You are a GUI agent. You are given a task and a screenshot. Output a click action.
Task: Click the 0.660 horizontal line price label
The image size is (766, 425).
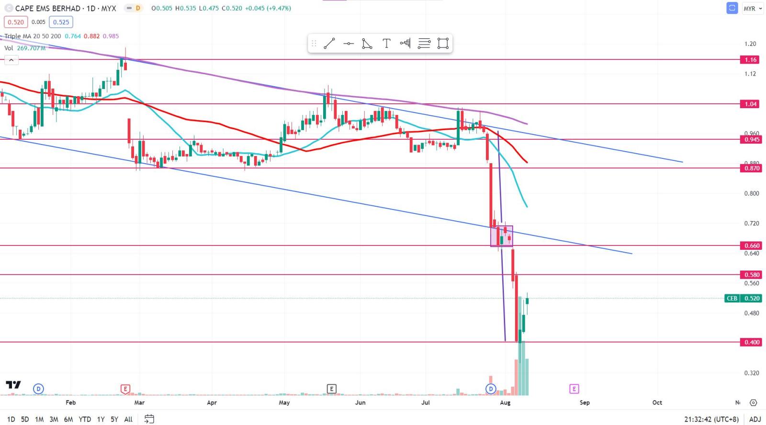click(750, 246)
